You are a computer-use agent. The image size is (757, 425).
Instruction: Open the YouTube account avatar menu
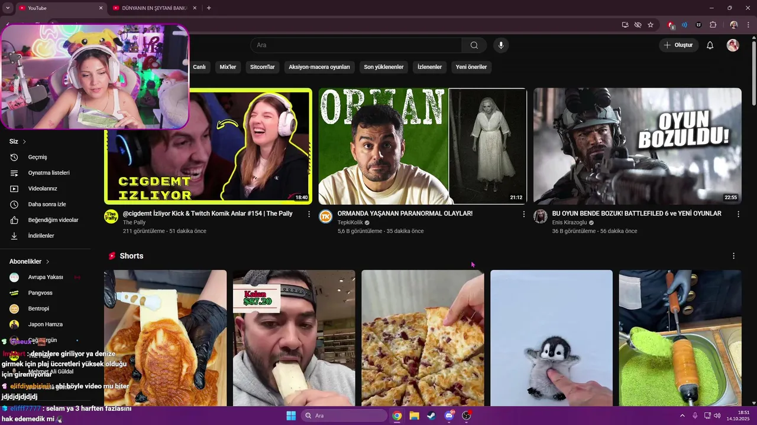(x=733, y=45)
